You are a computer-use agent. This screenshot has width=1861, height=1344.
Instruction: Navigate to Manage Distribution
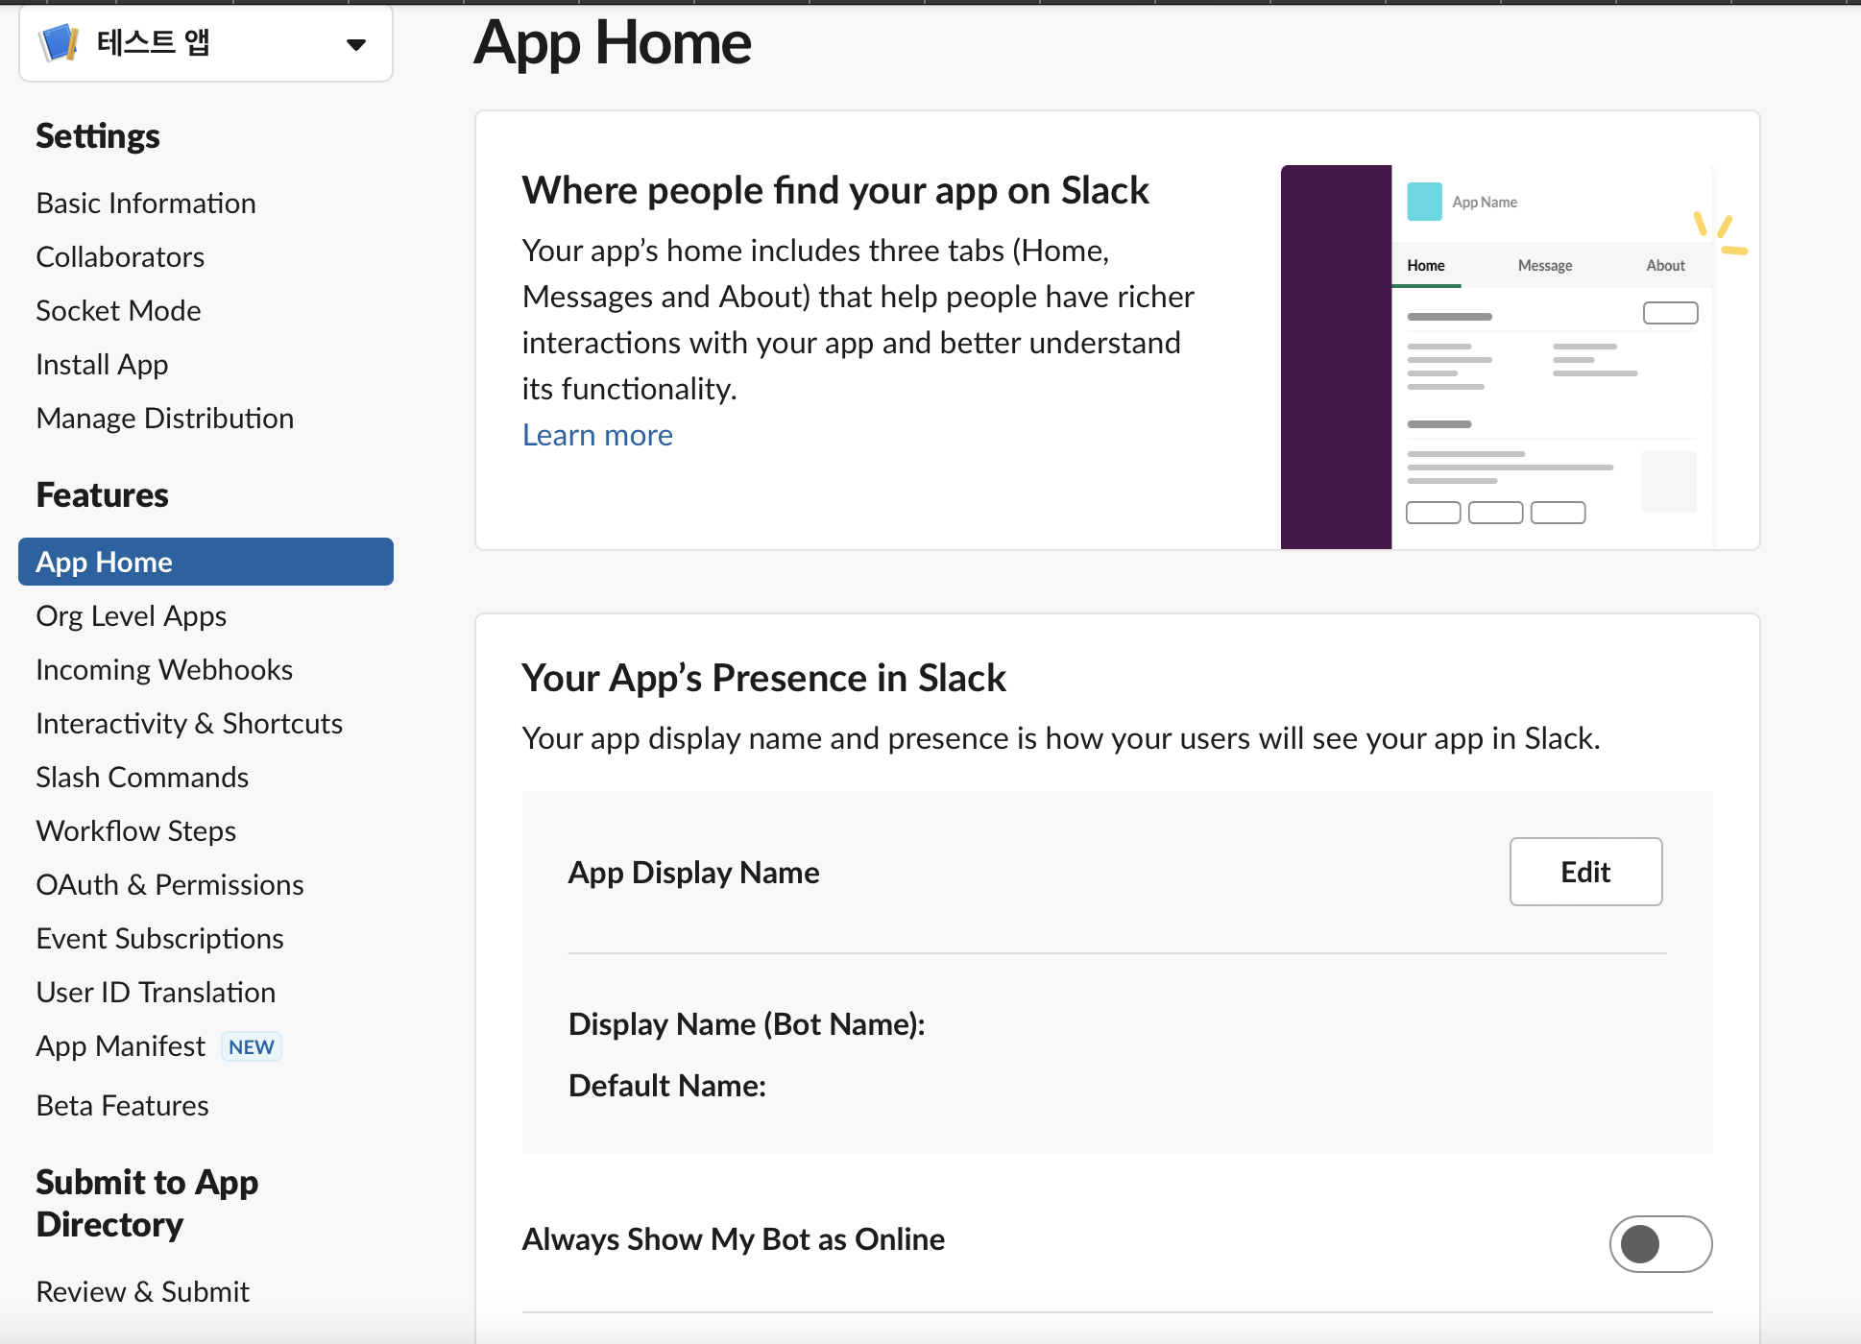164,419
